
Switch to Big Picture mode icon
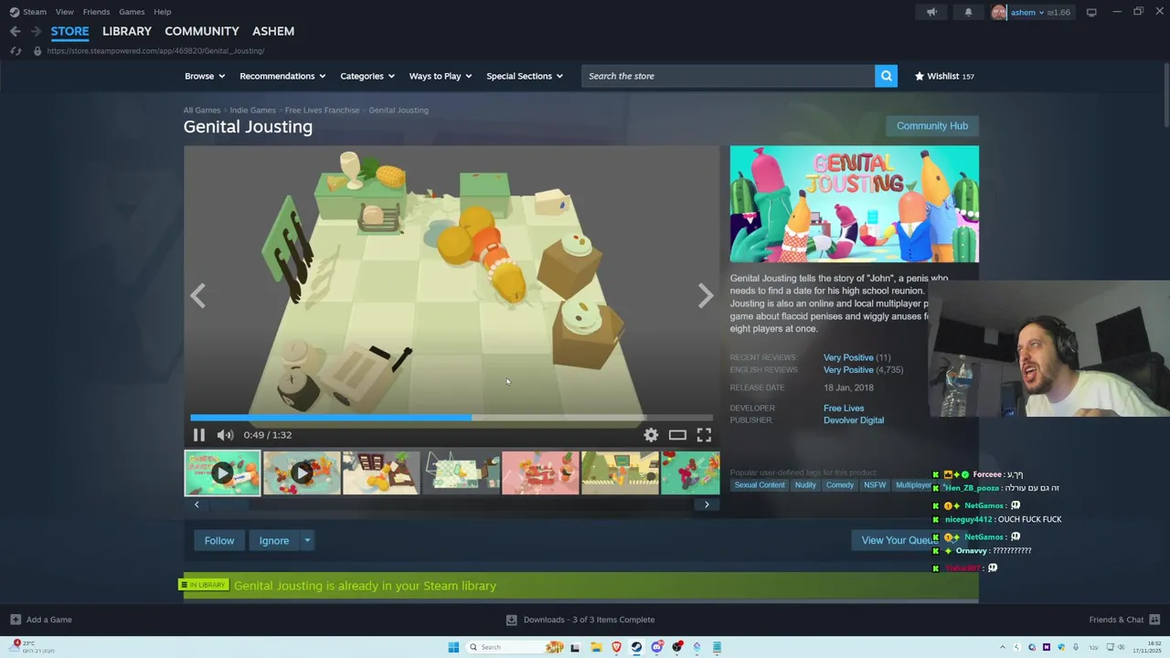[x=1091, y=12]
